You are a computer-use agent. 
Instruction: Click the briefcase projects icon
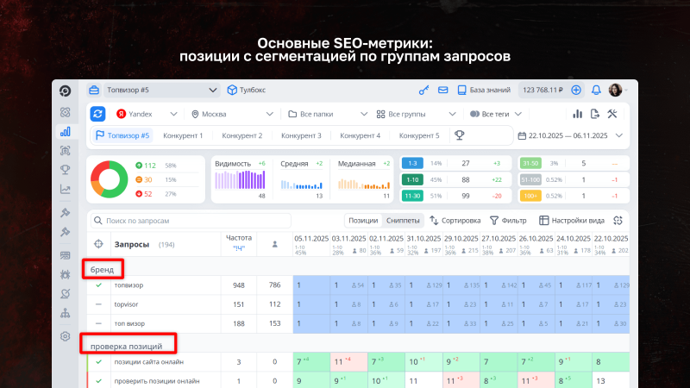pos(94,90)
